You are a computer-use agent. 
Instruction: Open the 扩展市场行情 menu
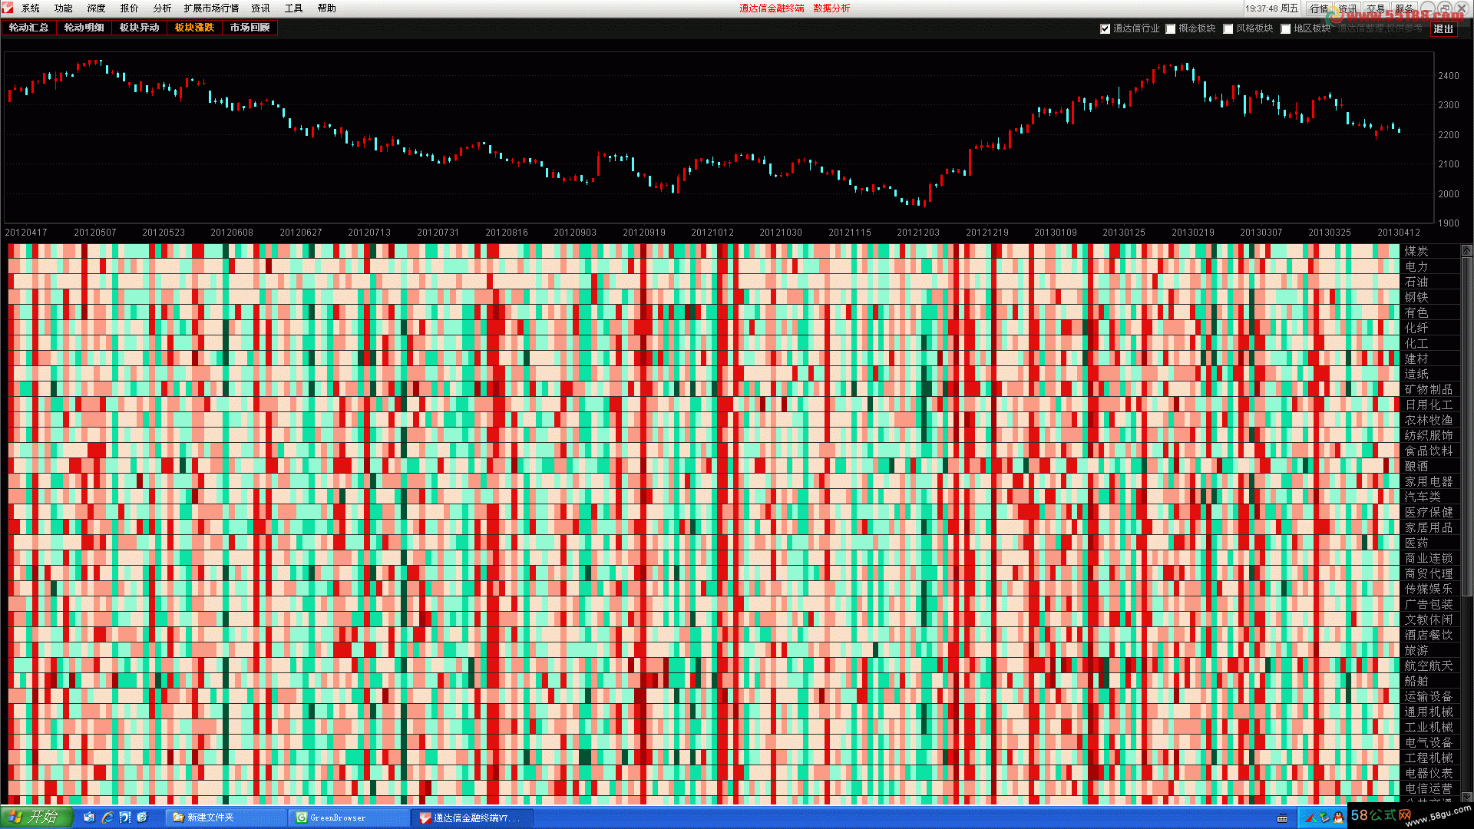point(211,8)
